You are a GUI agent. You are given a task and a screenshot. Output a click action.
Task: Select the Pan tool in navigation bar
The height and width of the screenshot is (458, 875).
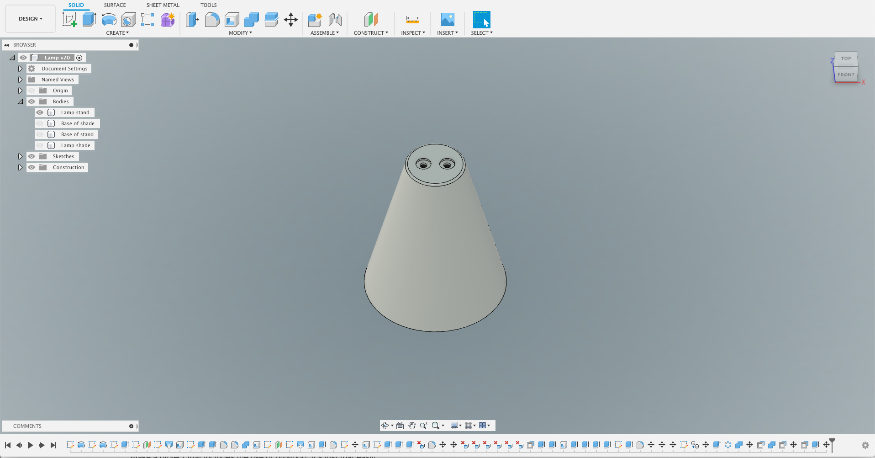click(411, 425)
